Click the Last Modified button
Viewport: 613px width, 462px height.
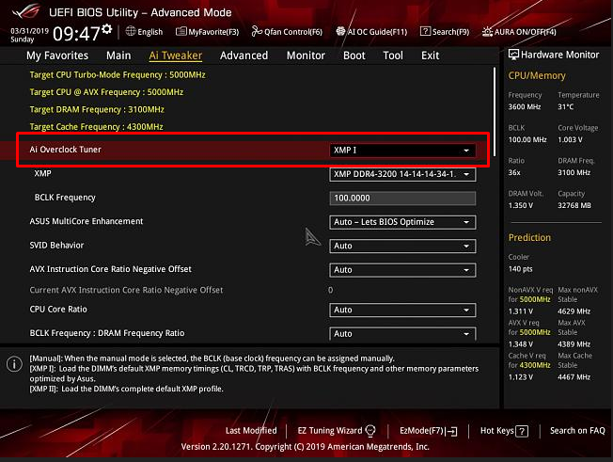coord(251,431)
